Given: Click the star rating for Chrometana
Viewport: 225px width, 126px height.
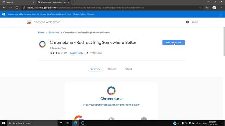Looking at the screenshot, I should (56, 53).
